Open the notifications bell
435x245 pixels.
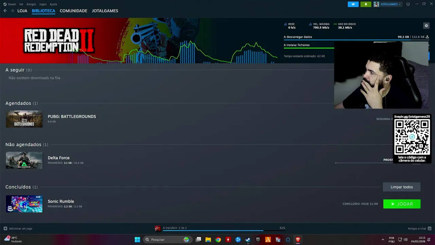coord(366,4)
